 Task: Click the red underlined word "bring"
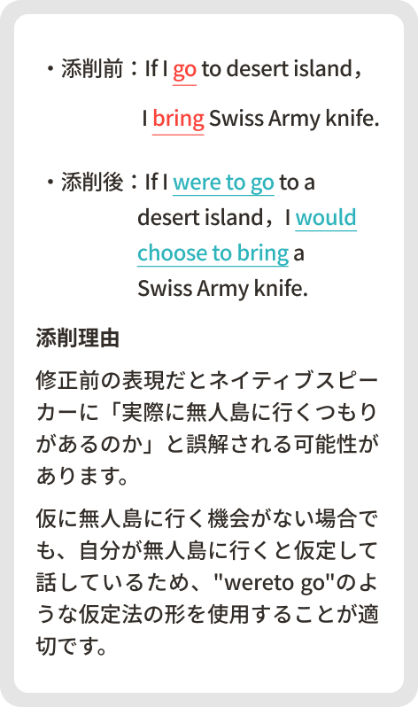(178, 119)
